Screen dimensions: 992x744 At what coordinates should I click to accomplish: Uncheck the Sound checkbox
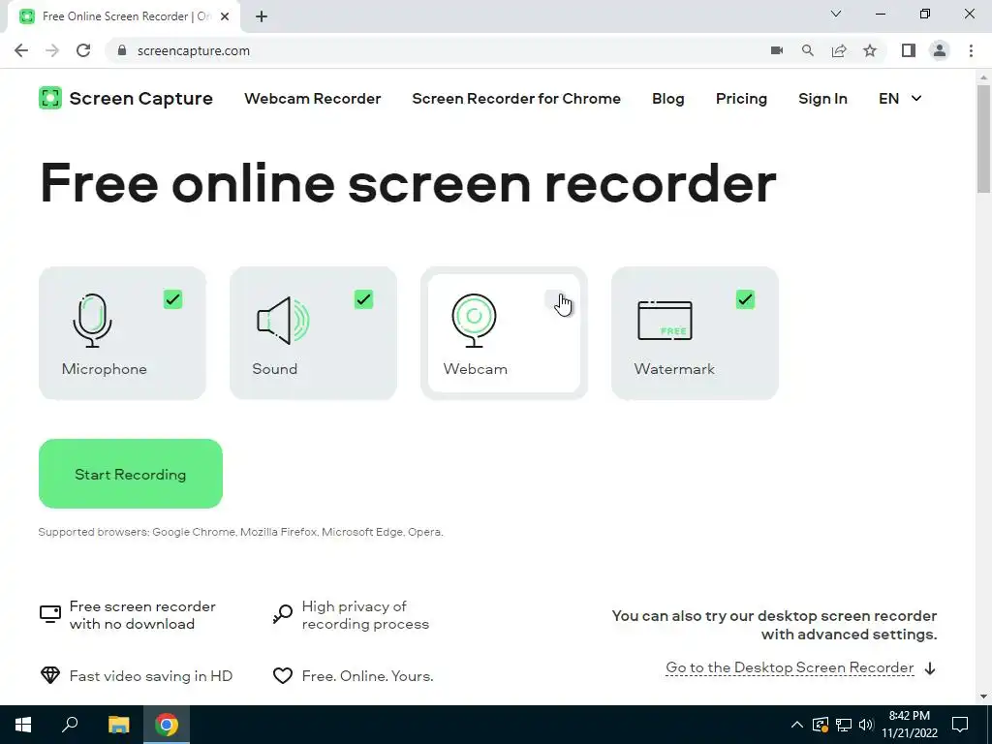[x=364, y=299]
